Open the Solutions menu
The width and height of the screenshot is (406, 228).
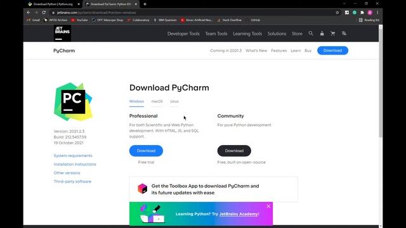pyautogui.click(x=277, y=34)
